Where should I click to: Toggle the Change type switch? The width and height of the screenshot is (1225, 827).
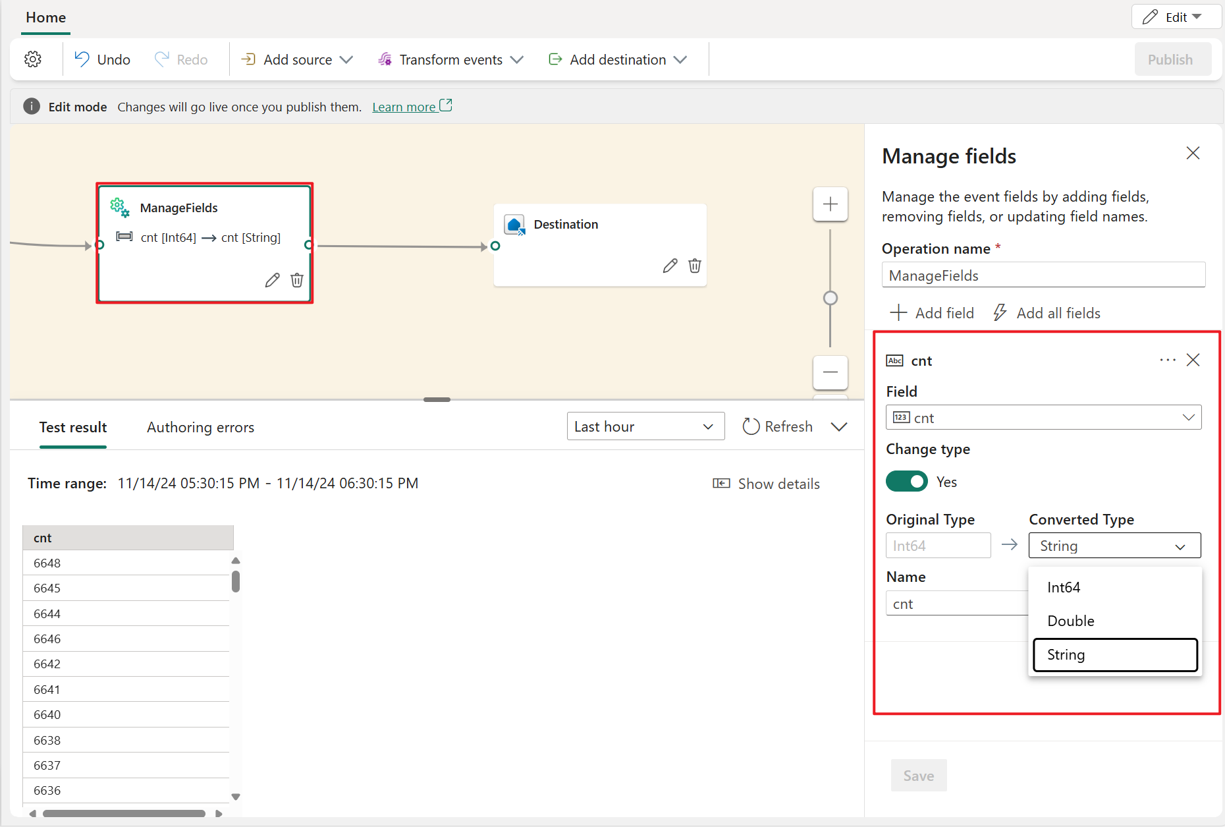pos(907,482)
